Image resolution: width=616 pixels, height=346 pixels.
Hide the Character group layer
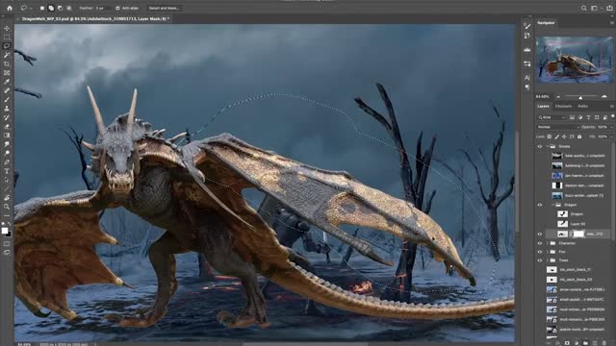click(540, 243)
